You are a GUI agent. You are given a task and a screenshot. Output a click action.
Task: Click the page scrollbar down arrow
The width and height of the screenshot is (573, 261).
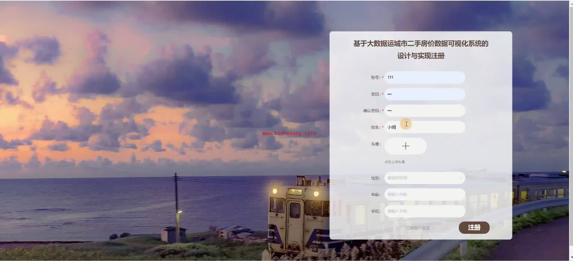pyautogui.click(x=571, y=258)
